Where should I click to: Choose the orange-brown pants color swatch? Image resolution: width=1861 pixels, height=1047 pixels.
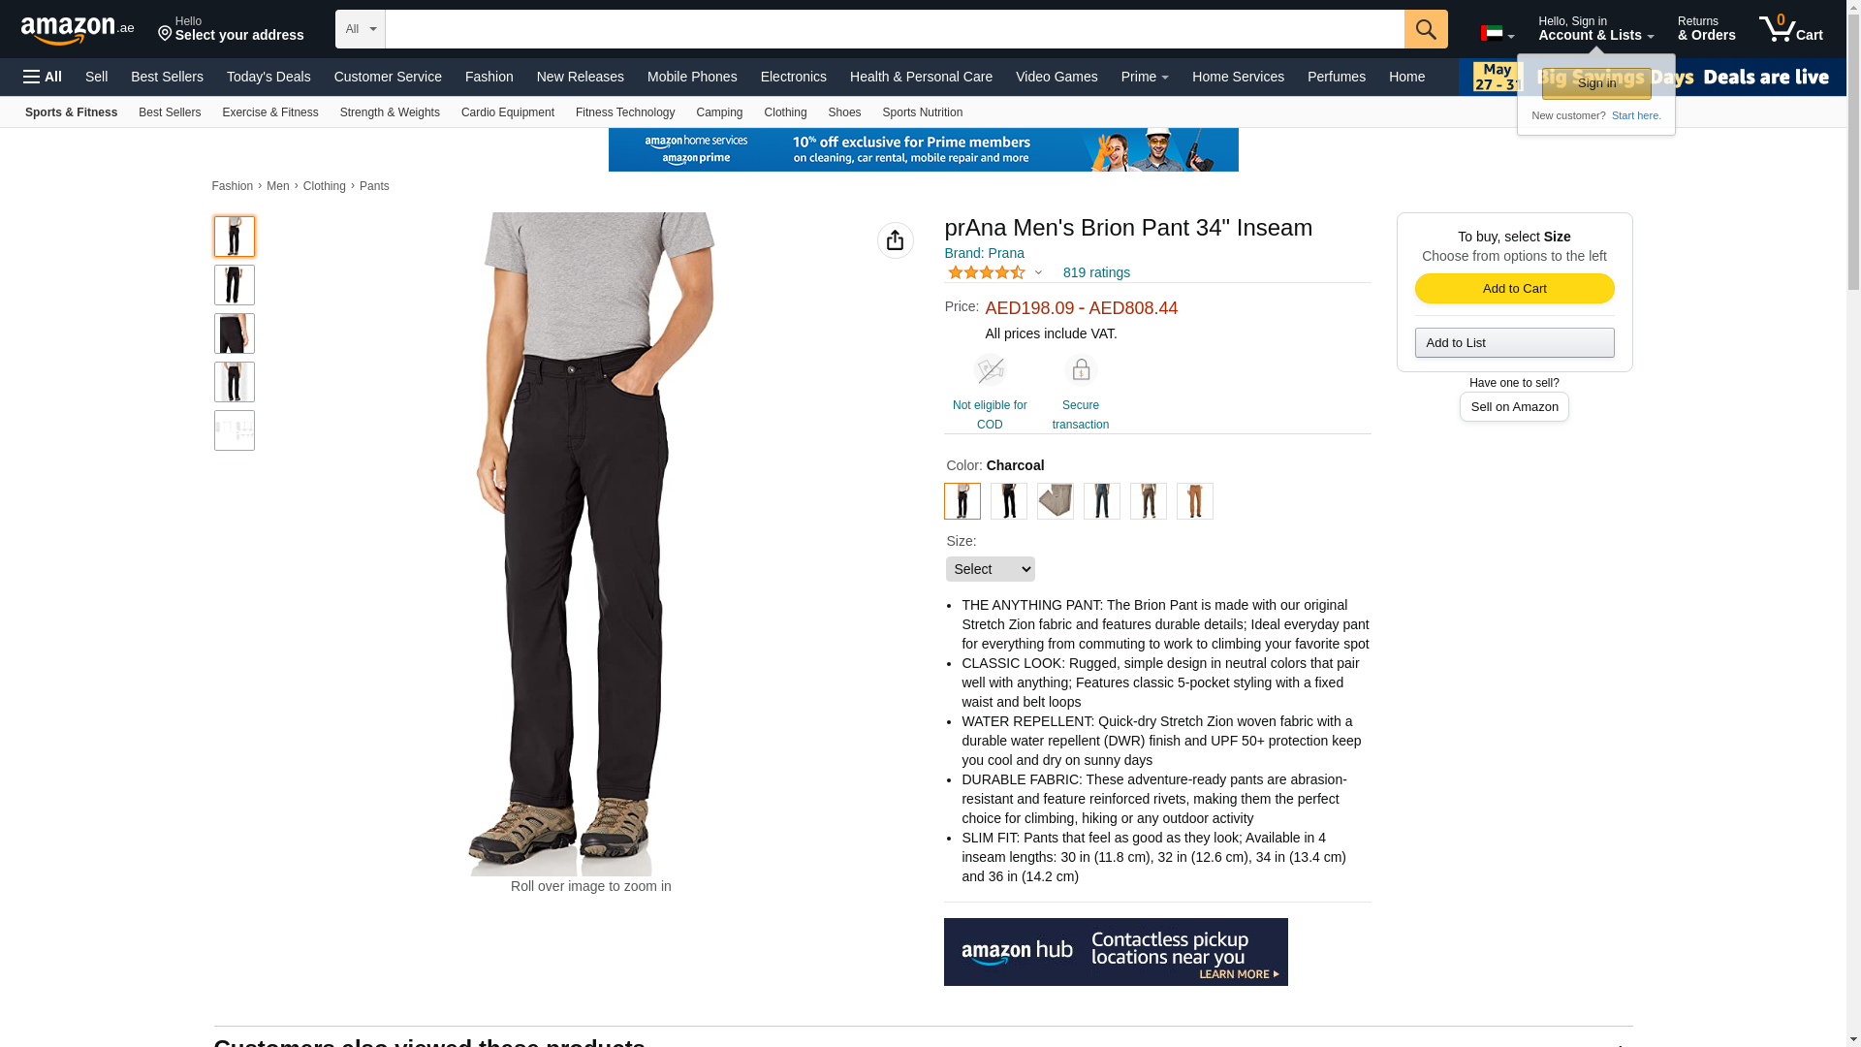pyautogui.click(x=1194, y=501)
